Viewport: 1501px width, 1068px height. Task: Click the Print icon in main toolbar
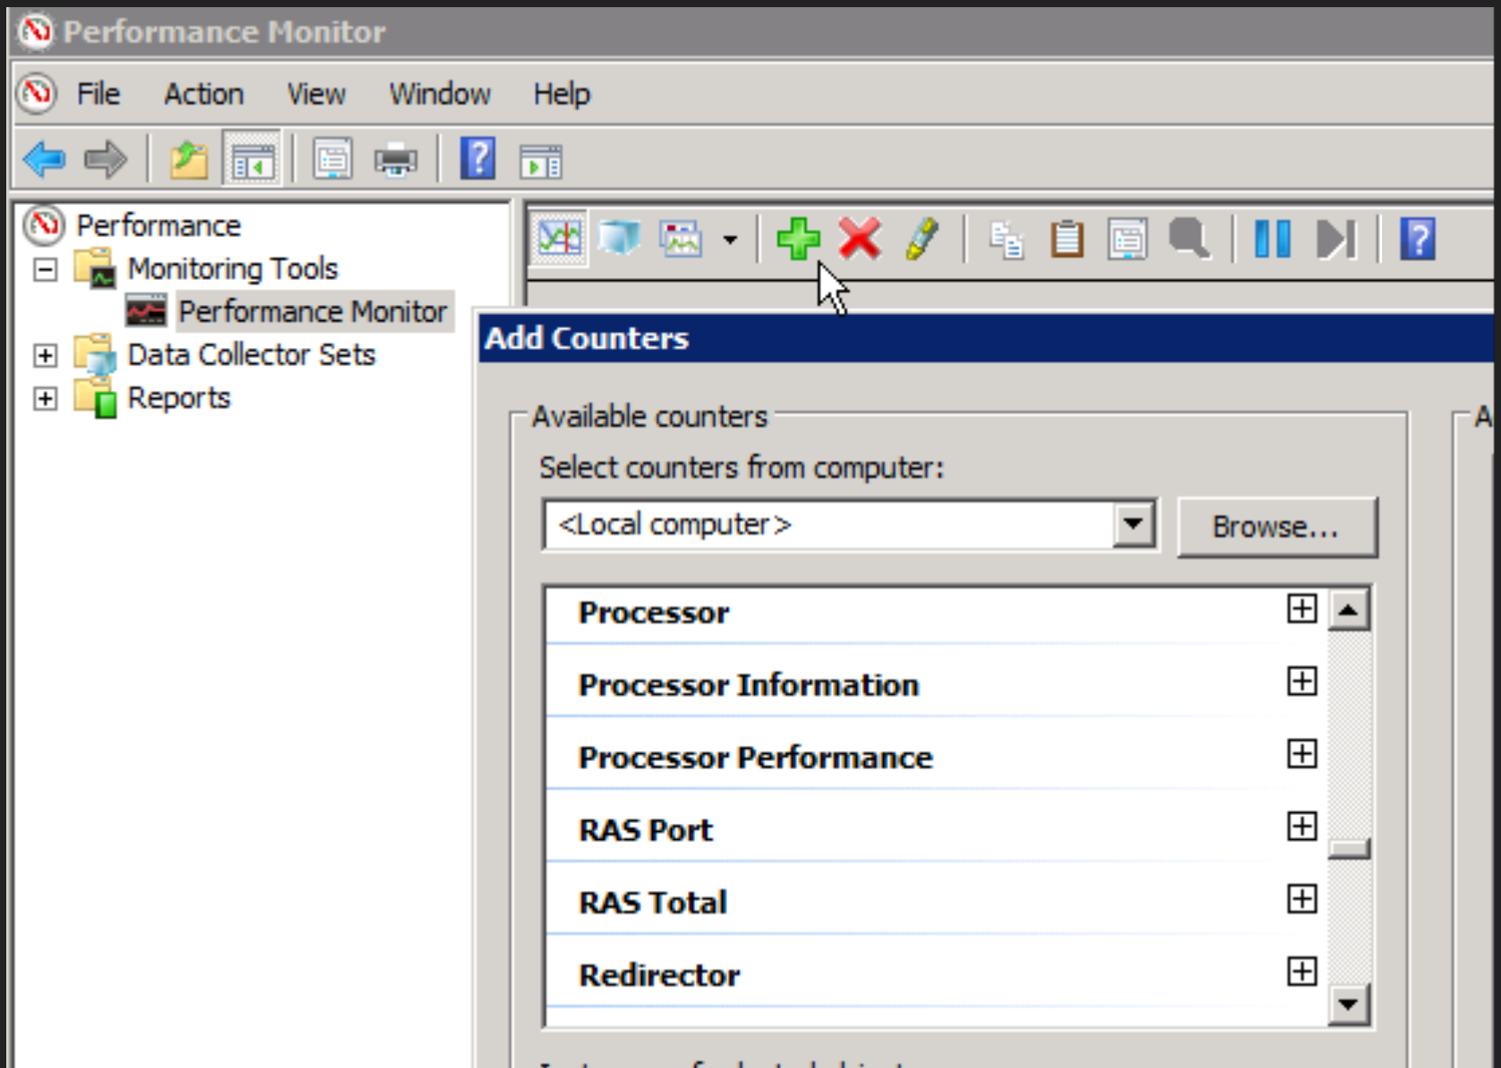pyautogui.click(x=394, y=160)
